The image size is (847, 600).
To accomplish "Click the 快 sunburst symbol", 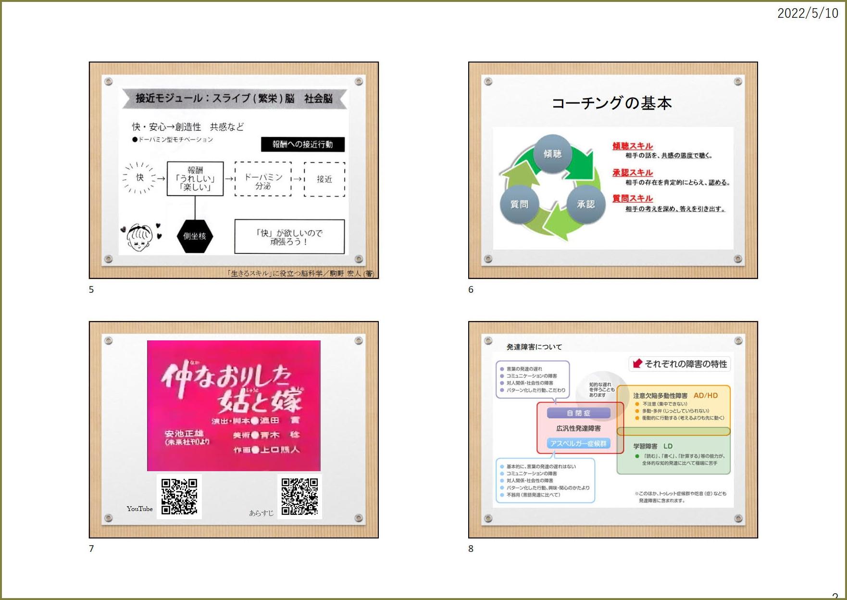I will [x=139, y=178].
